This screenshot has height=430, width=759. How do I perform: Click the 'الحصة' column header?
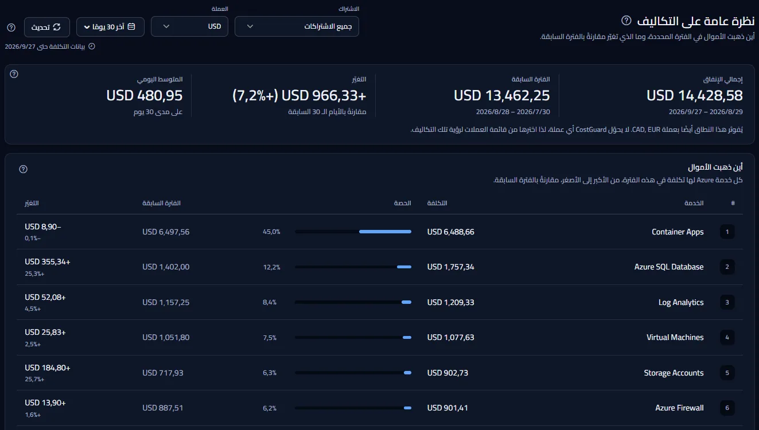403,204
